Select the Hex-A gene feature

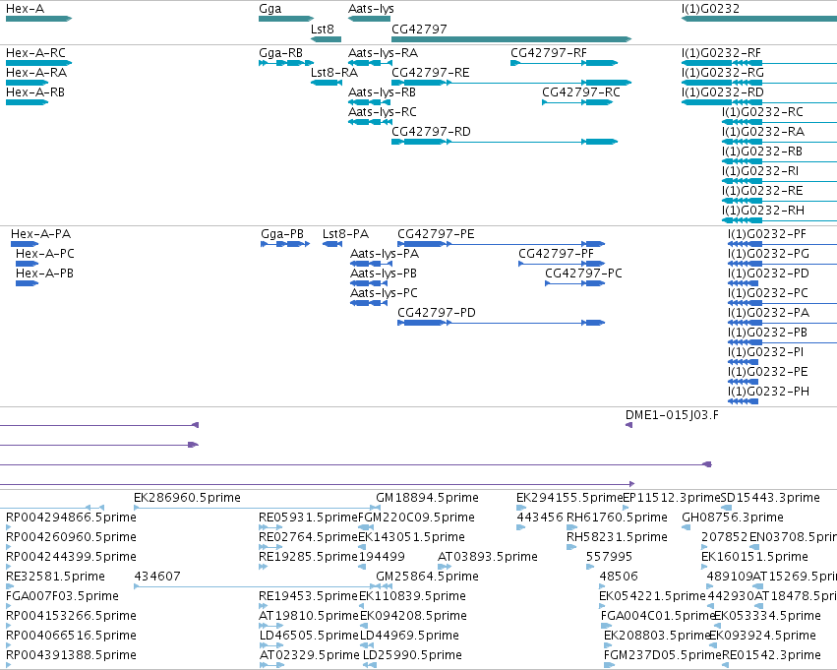click(x=38, y=19)
